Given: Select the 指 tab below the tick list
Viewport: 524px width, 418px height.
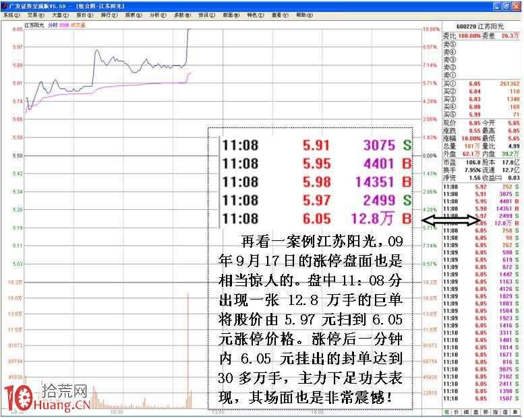Looking at the screenshot, I should tap(496, 413).
